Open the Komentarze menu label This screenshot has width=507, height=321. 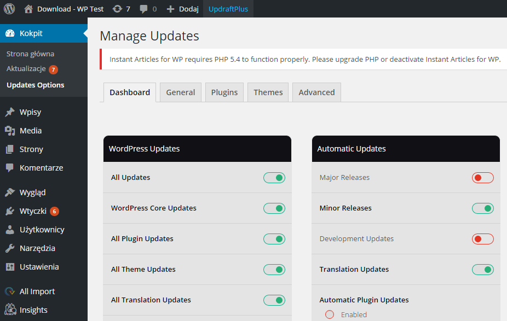42,168
